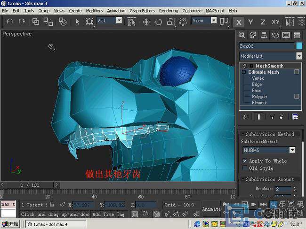Image resolution: width=306 pixels, height=229 pixels.
Task: Open the Customize menu
Action: point(192,11)
